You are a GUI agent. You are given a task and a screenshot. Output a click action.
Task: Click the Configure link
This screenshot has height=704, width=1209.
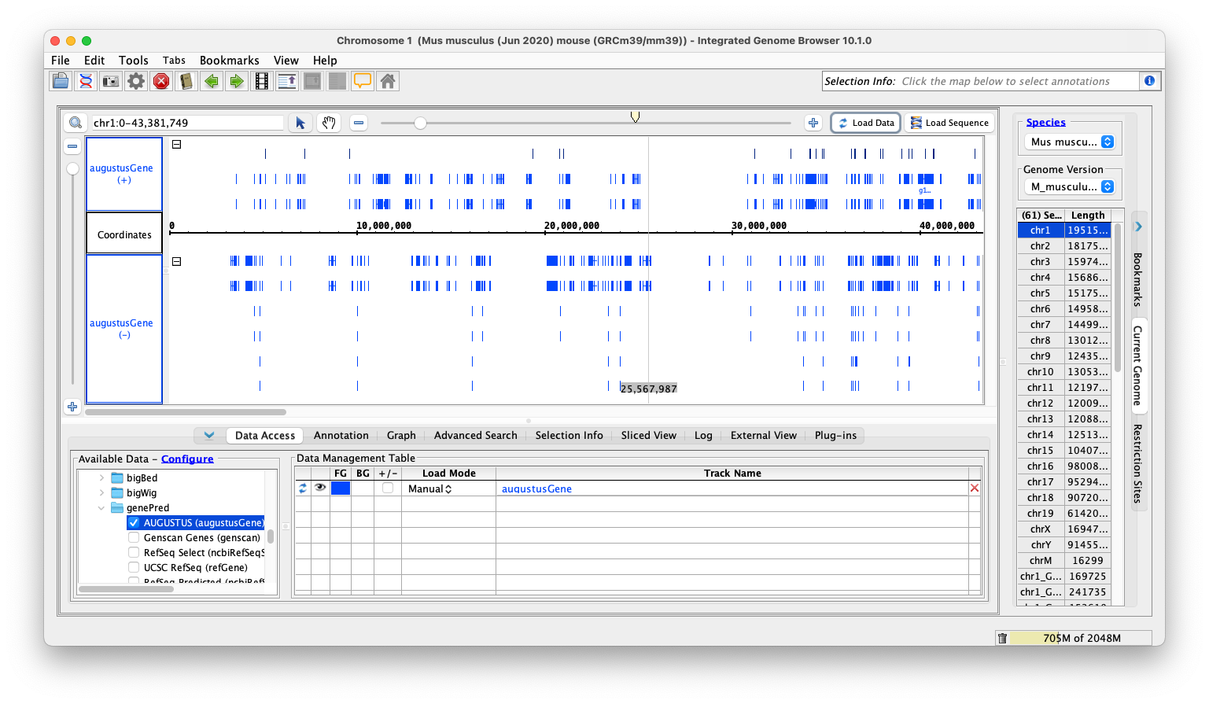pos(187,459)
